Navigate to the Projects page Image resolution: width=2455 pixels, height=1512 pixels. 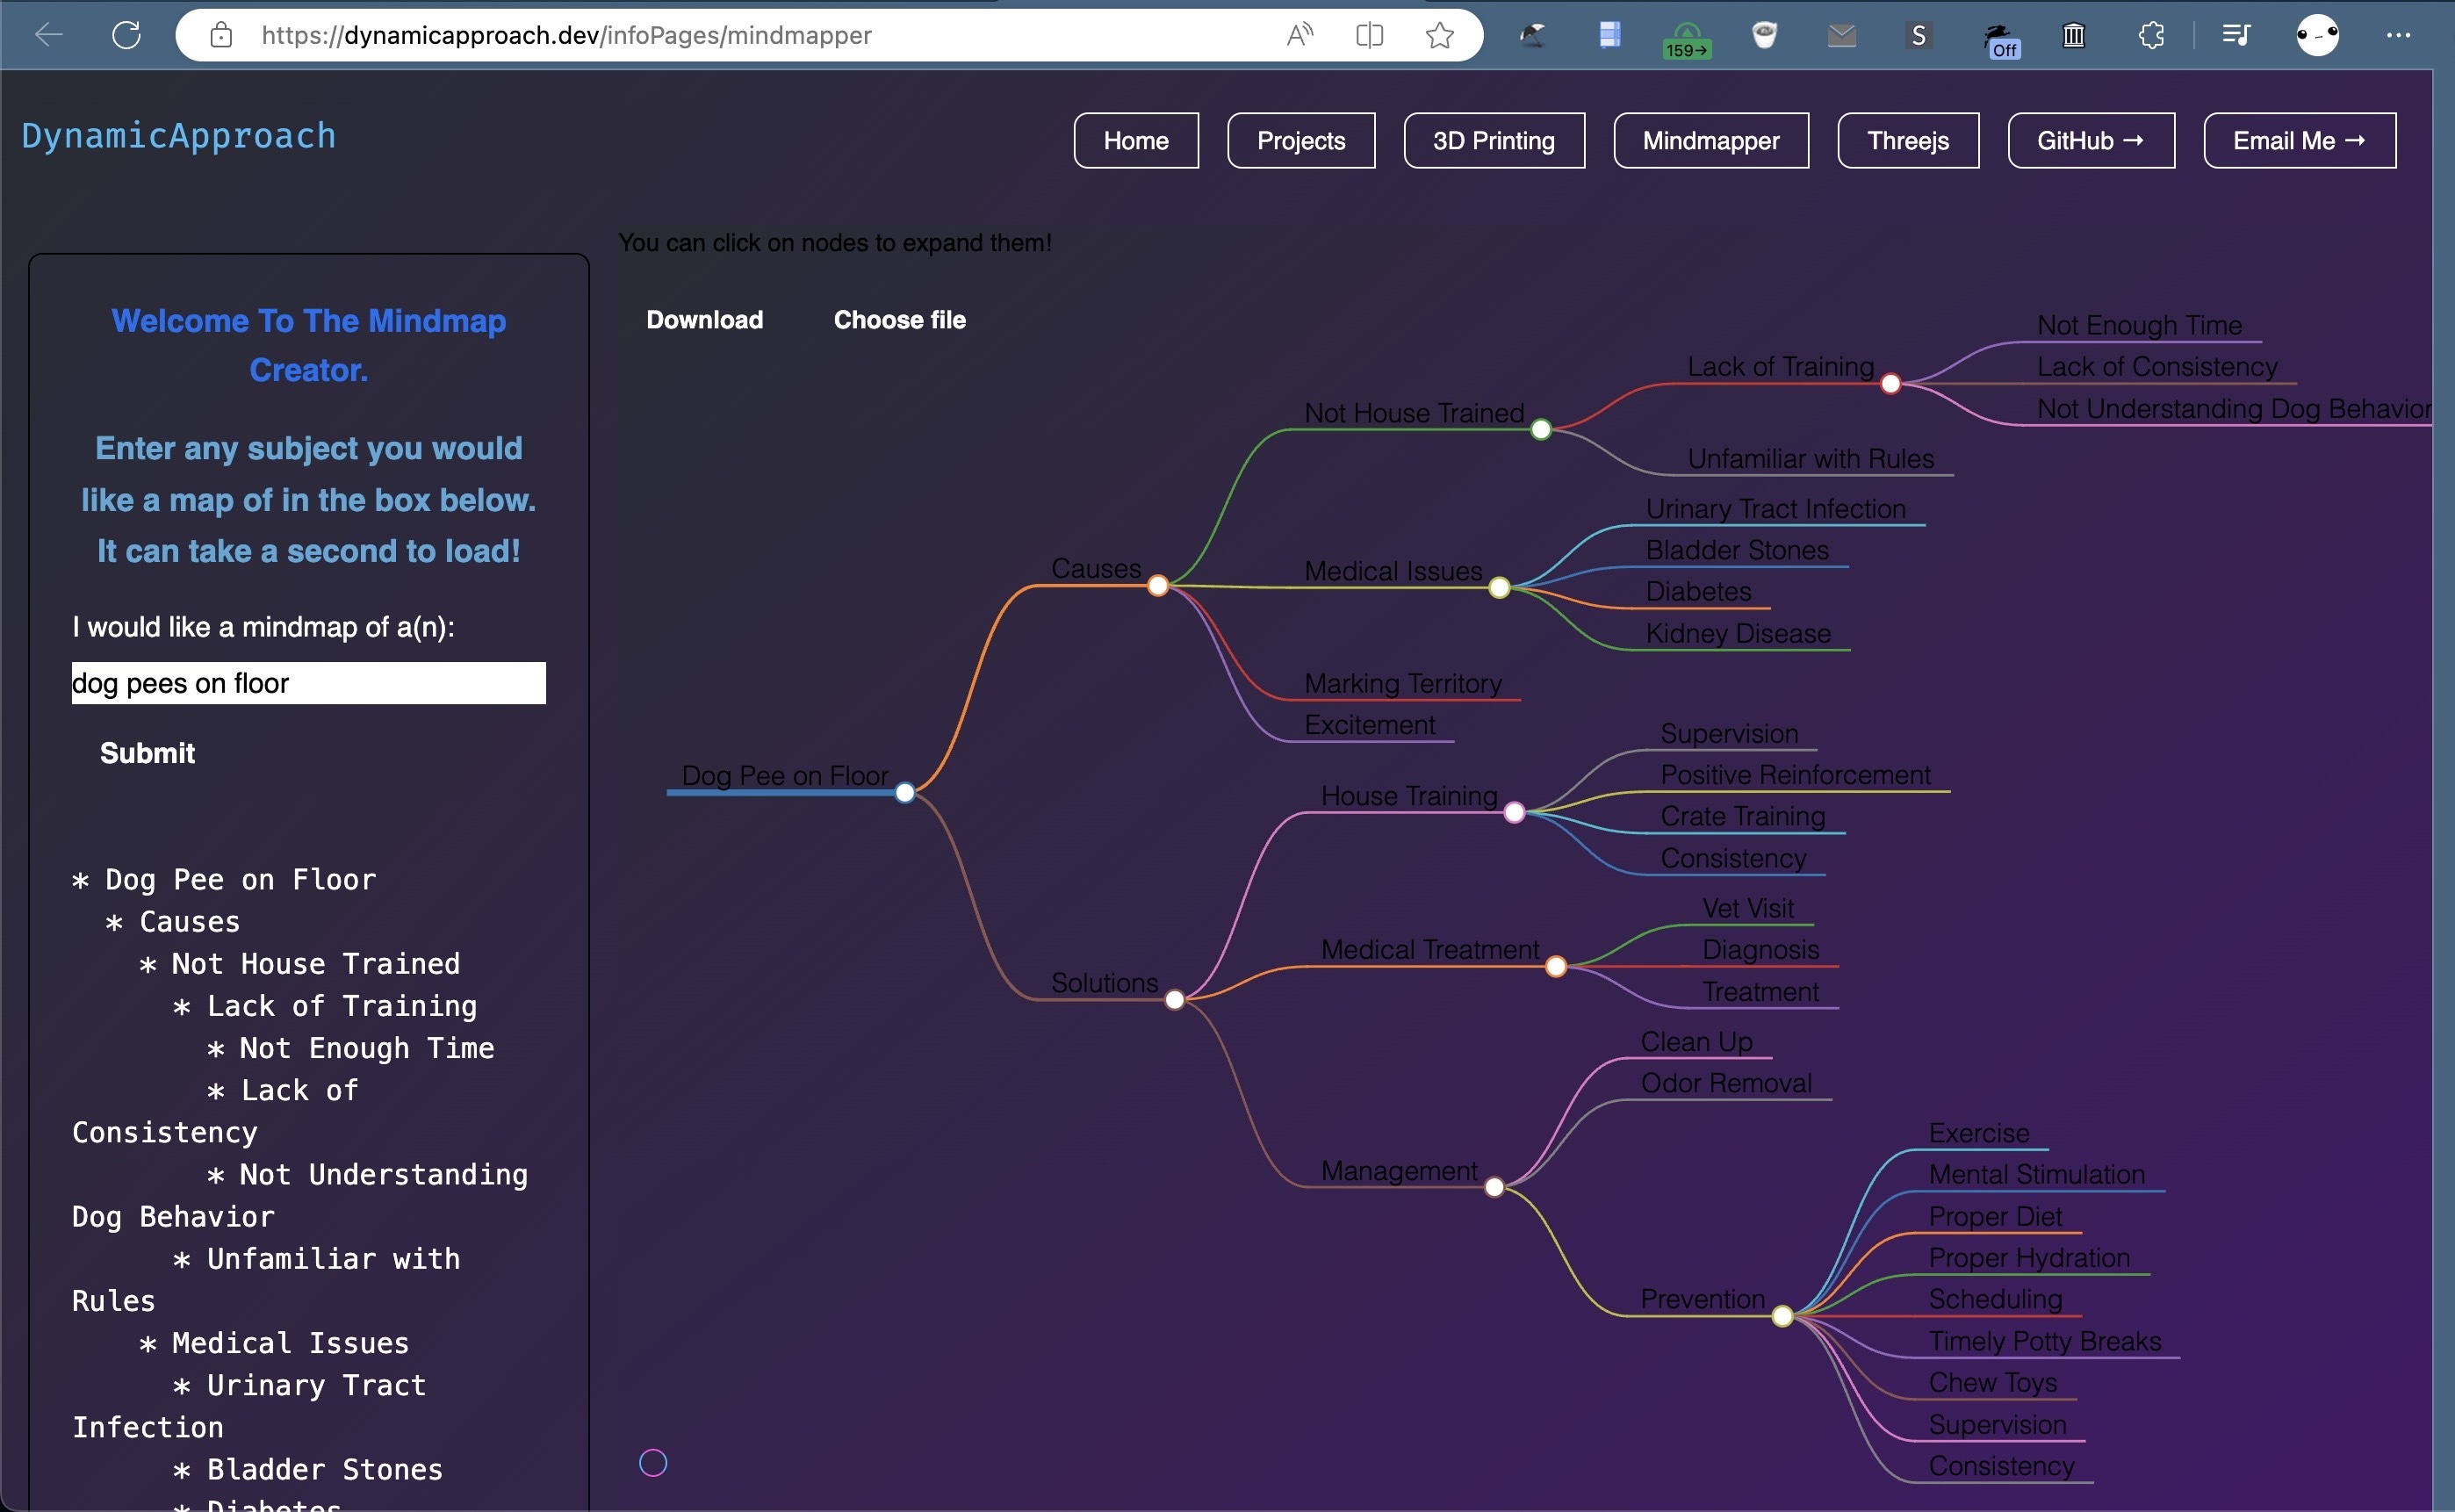click(x=1300, y=140)
